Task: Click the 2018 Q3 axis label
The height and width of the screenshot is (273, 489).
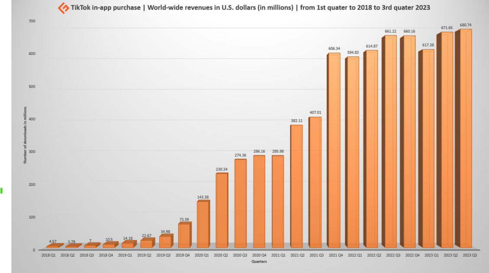Action: pyautogui.click(x=87, y=255)
